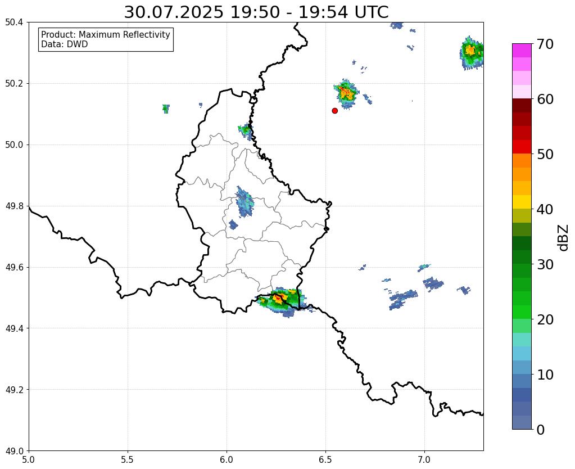Viewport: 575px width, 469px height.
Task: Click the dBZ colorbar axis label
Action: (x=564, y=238)
